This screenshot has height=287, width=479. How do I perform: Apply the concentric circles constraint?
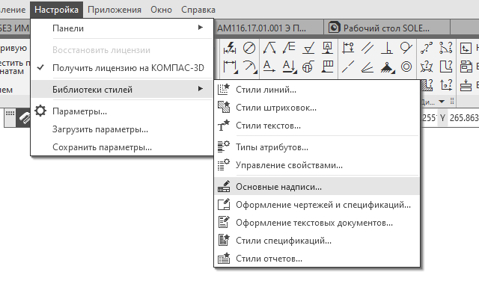point(406,67)
